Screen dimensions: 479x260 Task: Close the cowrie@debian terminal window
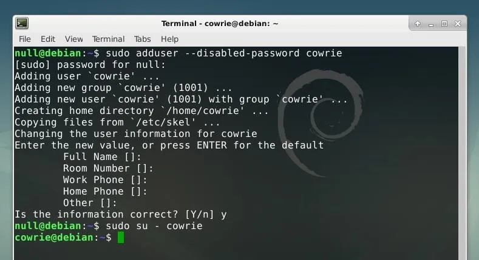point(458,24)
